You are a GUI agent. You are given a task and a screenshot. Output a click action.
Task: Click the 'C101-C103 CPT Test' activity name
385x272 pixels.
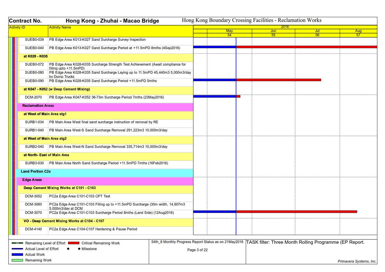pyautogui.click(x=80, y=196)
